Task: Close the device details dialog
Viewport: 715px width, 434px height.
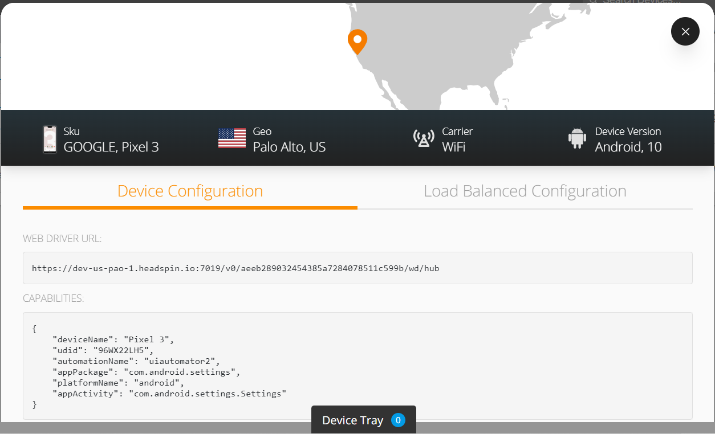Action: pos(685,31)
